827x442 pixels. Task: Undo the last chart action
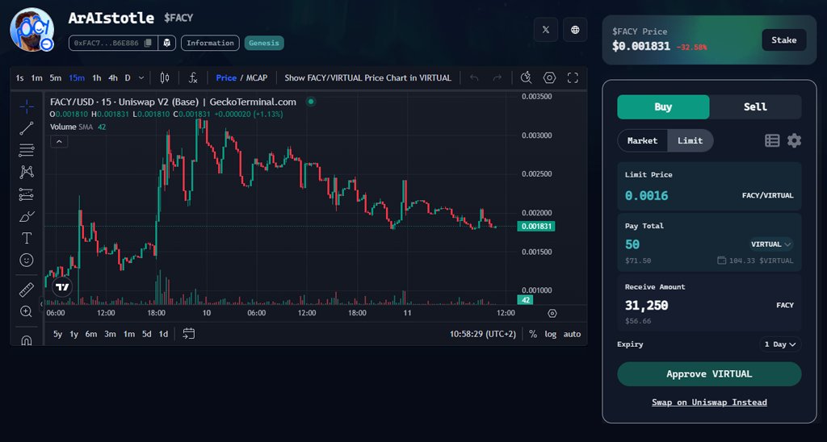coord(474,78)
